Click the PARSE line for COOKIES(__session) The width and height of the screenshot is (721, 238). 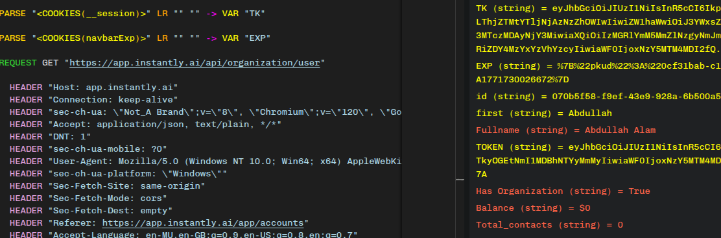tap(132, 14)
